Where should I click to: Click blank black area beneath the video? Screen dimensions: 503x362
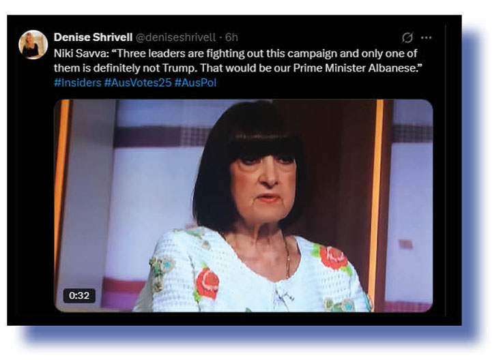pyautogui.click(x=244, y=319)
